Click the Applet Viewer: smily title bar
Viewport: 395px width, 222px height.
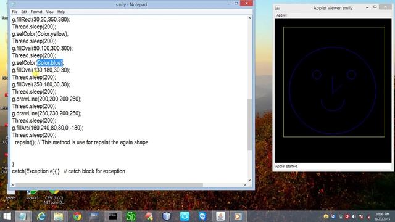333,8
